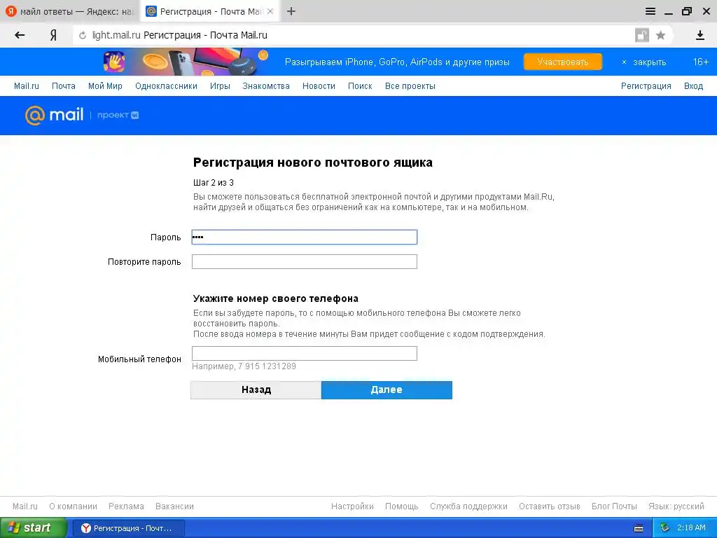This screenshot has width=717, height=538.
Task: Click heading Регистрация нового почтового ящика
Action: click(313, 163)
